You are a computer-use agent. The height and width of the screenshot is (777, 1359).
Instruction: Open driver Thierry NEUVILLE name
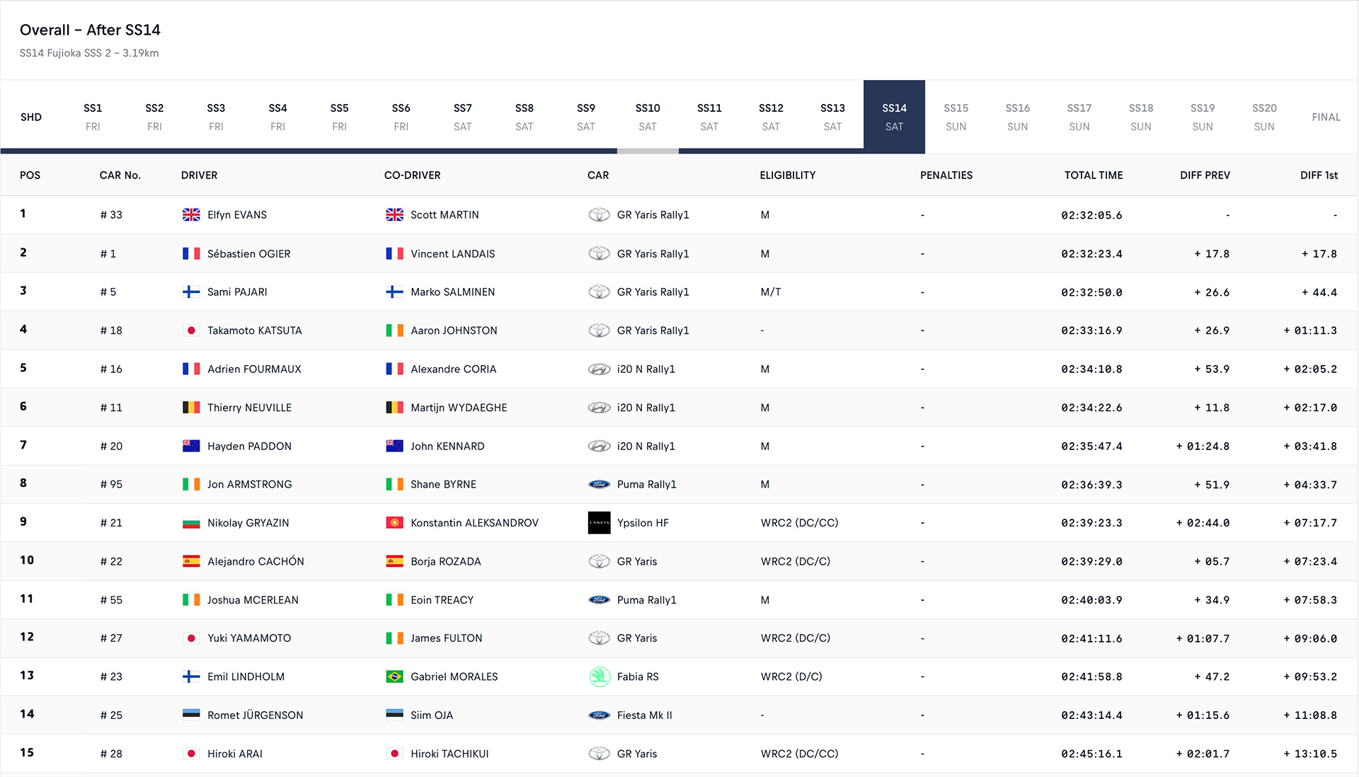[249, 408]
